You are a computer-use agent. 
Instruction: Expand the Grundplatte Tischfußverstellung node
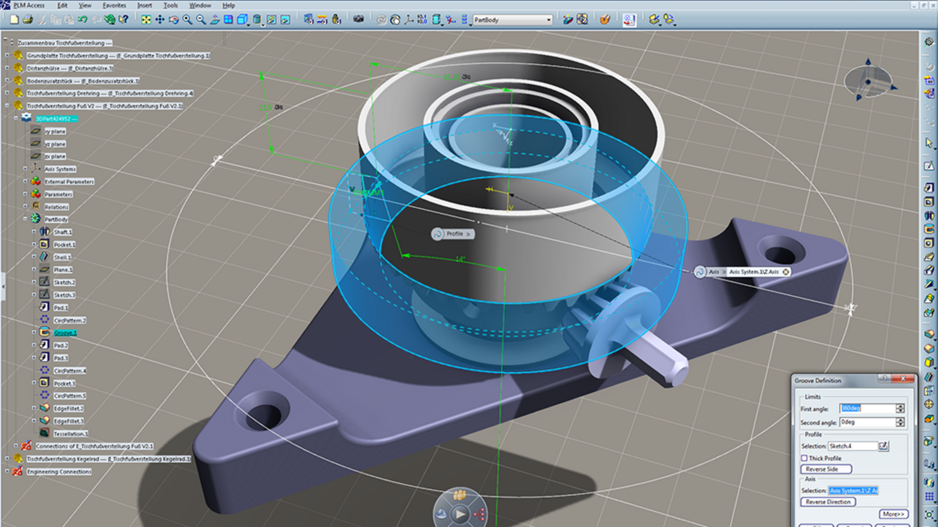(x=7, y=56)
